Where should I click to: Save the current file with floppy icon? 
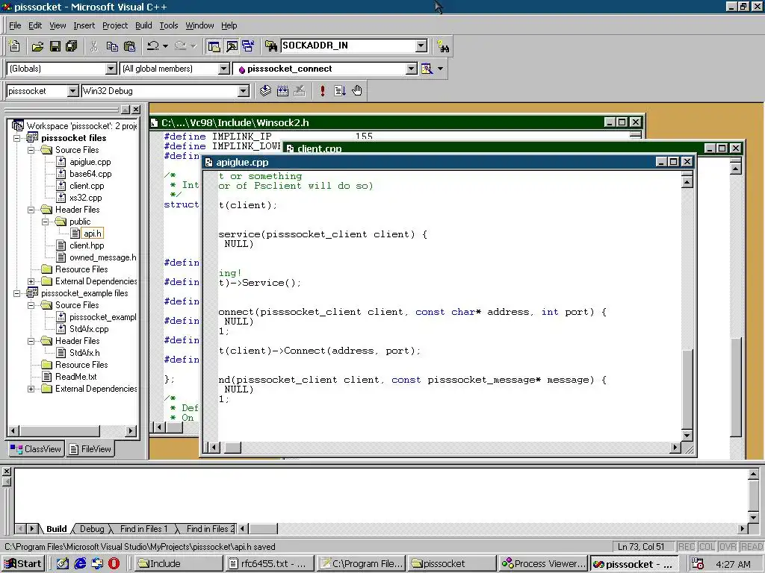click(55, 46)
